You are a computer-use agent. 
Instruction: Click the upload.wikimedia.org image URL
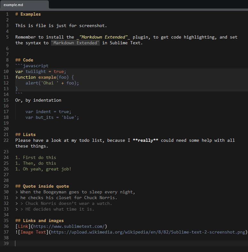click(x=148, y=232)
